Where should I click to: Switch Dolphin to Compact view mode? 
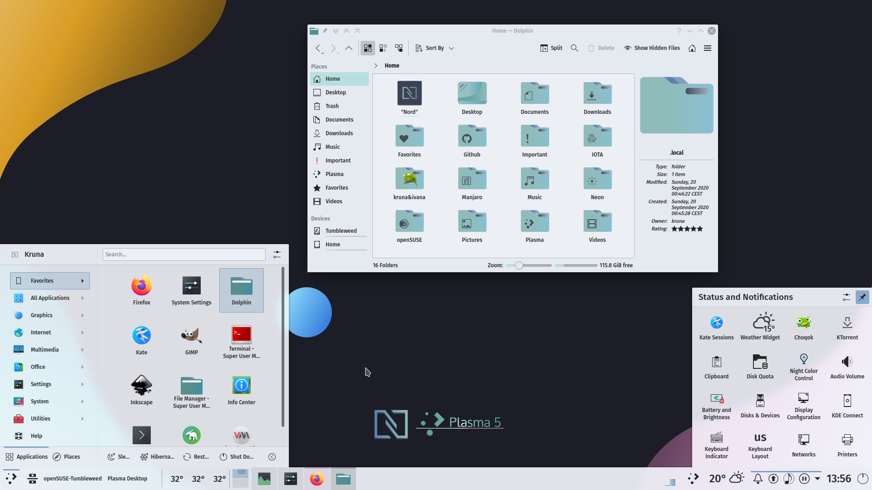click(383, 48)
